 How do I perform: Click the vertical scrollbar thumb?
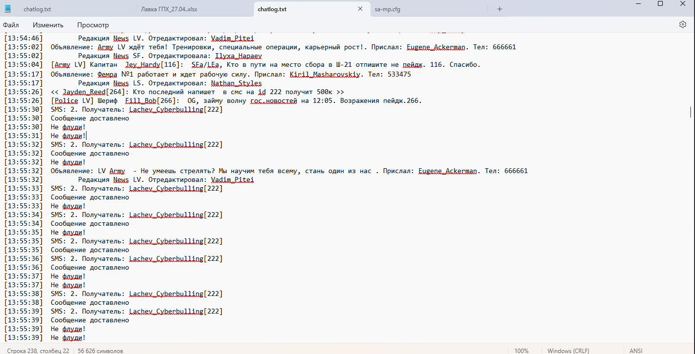(x=690, y=112)
